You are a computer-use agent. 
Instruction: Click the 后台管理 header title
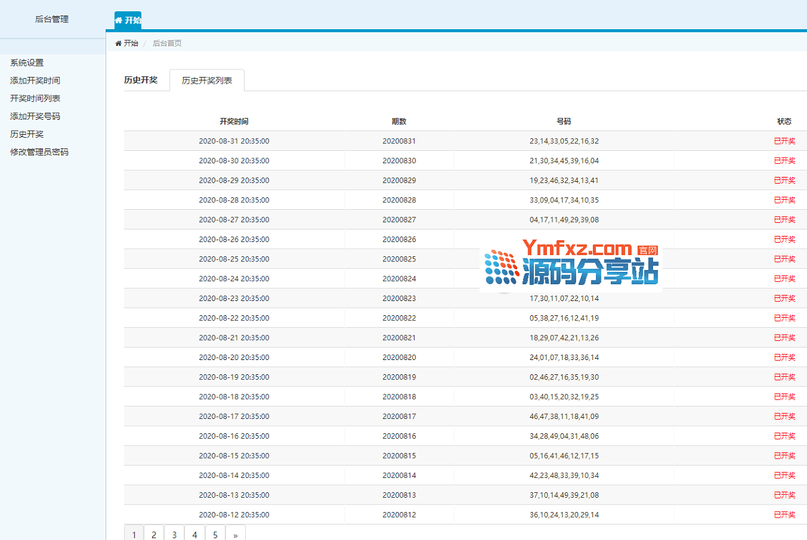point(52,19)
